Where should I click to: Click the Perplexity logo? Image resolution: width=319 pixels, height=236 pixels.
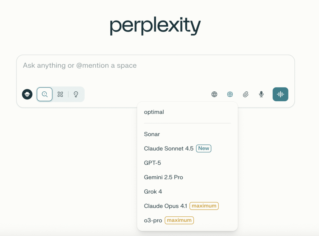tap(155, 26)
